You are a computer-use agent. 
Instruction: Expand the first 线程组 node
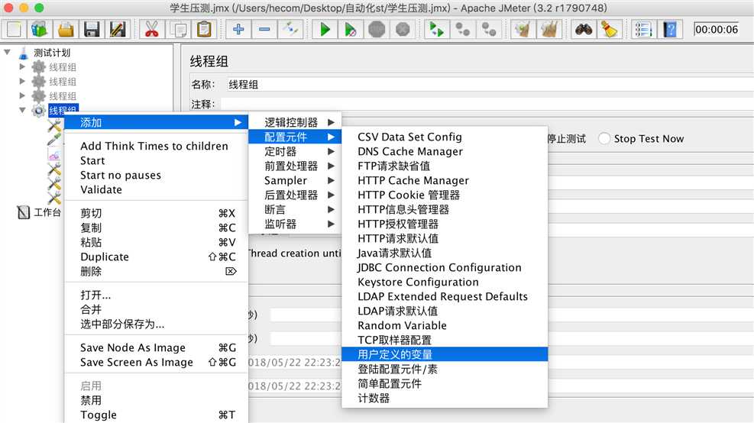(22, 67)
